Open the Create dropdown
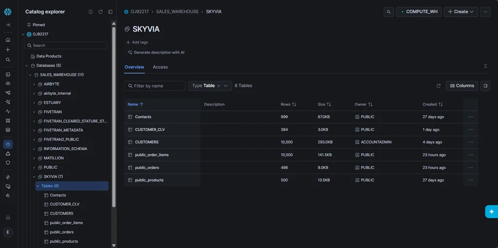The image size is (498, 248). tap(461, 12)
